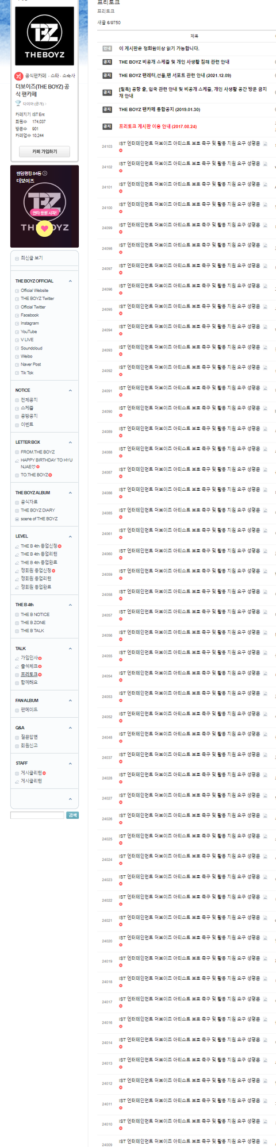Screen dimensions: 276x1147
Task: Go to 질문답변 board under Q&A
Action: coord(29,737)
